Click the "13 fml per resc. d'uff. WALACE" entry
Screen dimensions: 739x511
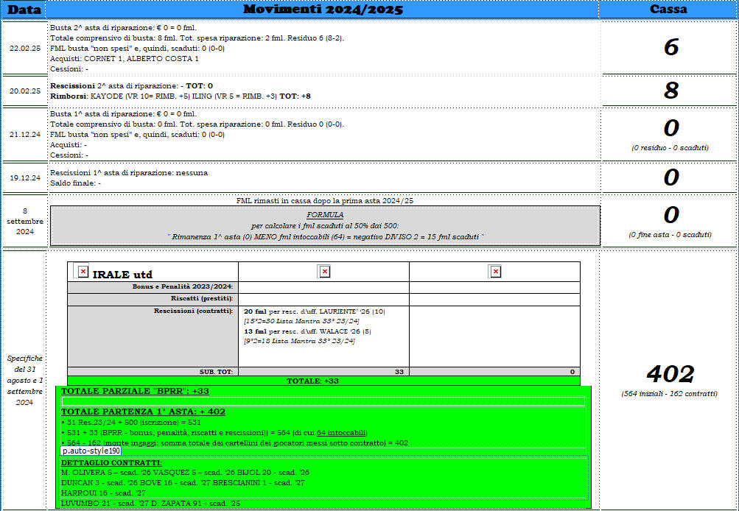tap(307, 331)
